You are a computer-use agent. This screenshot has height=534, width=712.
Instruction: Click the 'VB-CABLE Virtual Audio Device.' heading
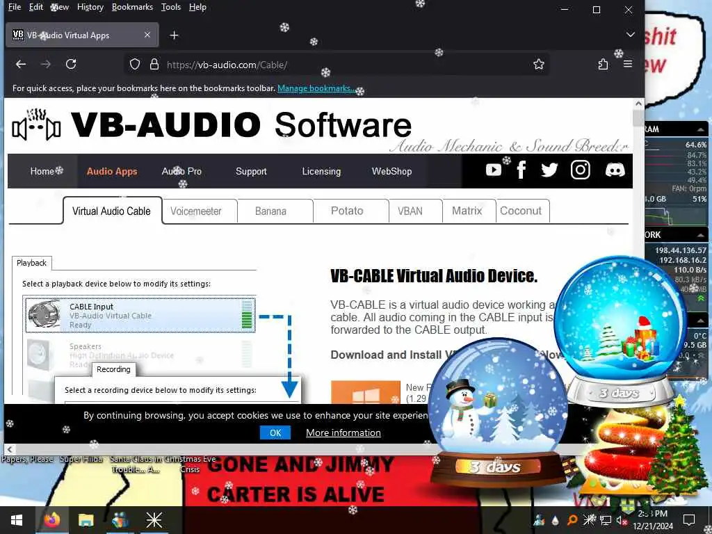(x=434, y=275)
